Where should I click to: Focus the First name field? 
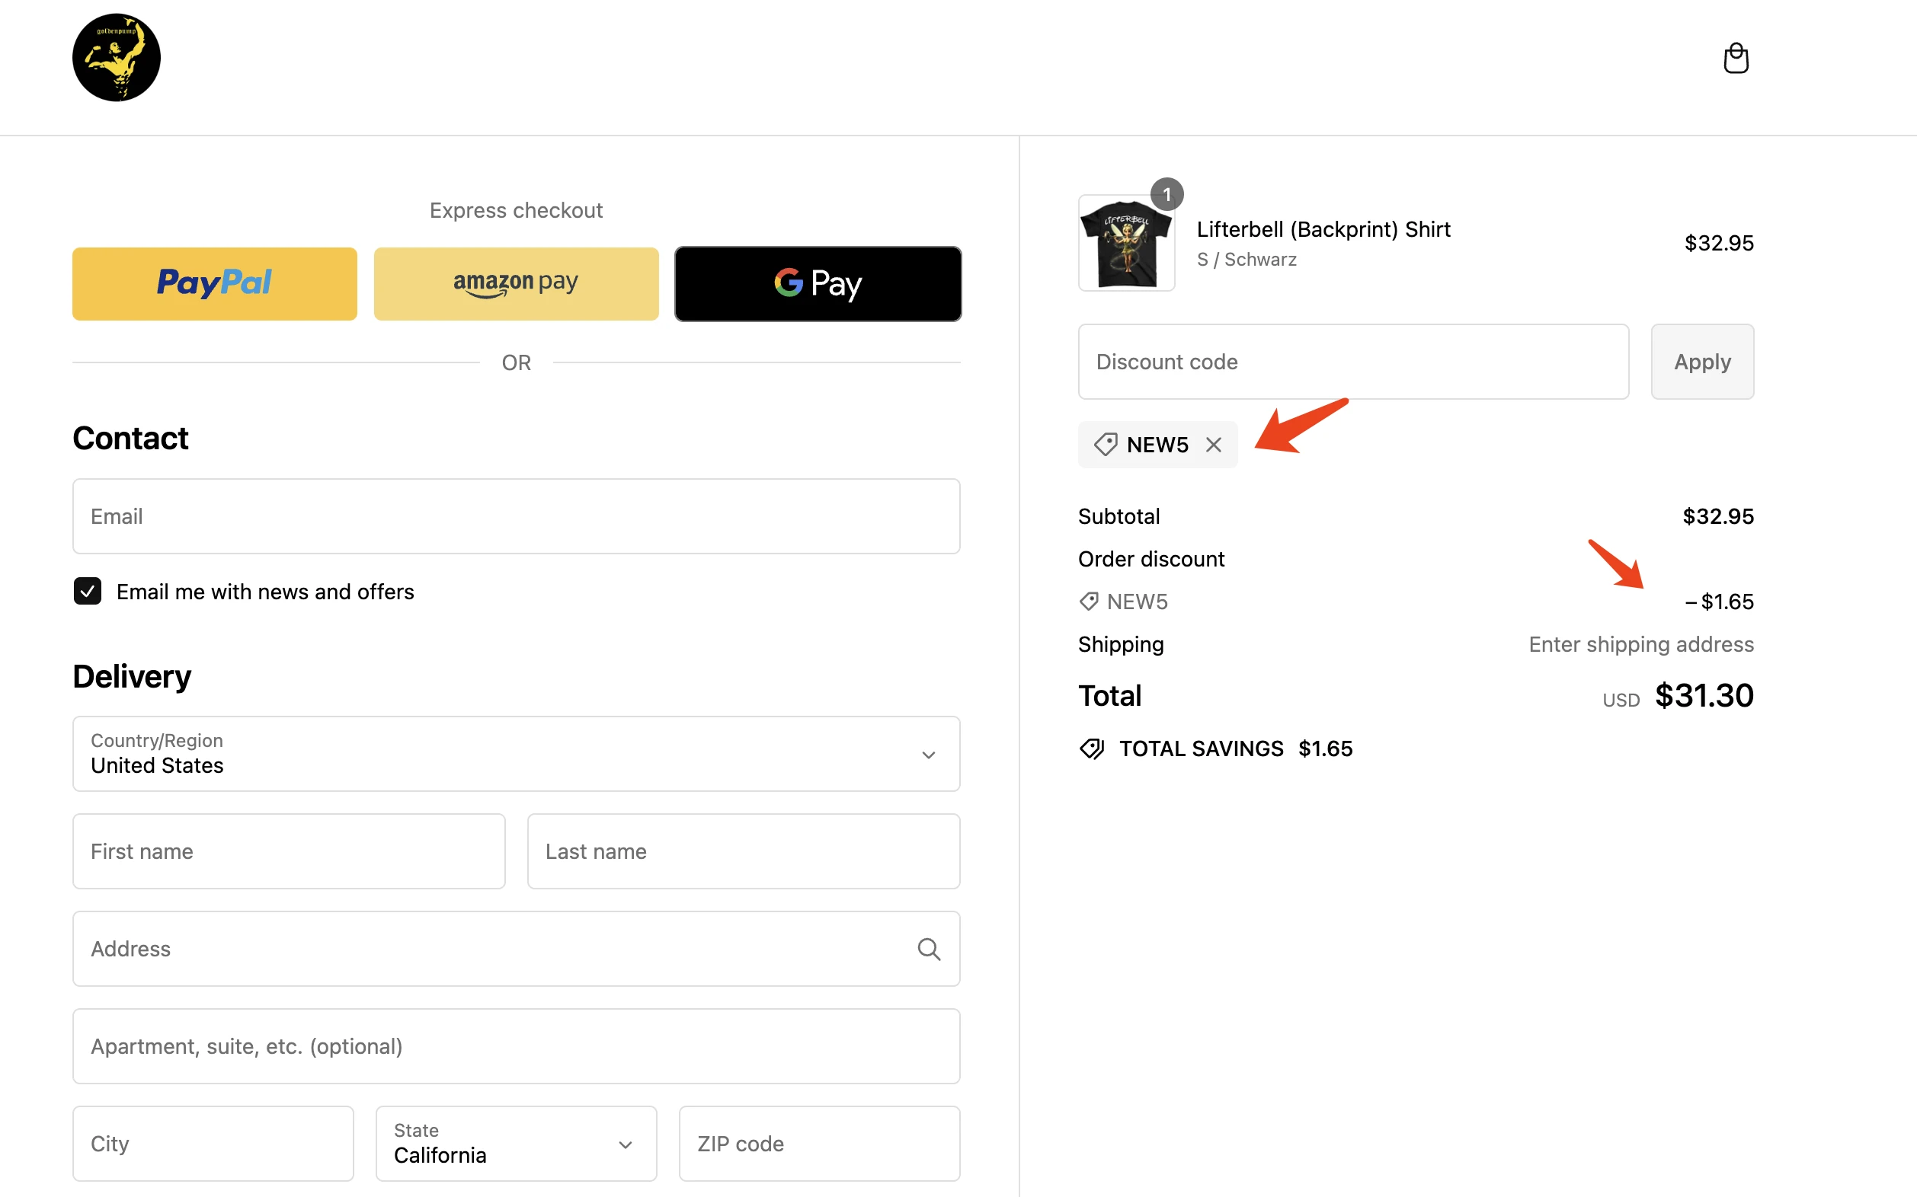pos(289,851)
